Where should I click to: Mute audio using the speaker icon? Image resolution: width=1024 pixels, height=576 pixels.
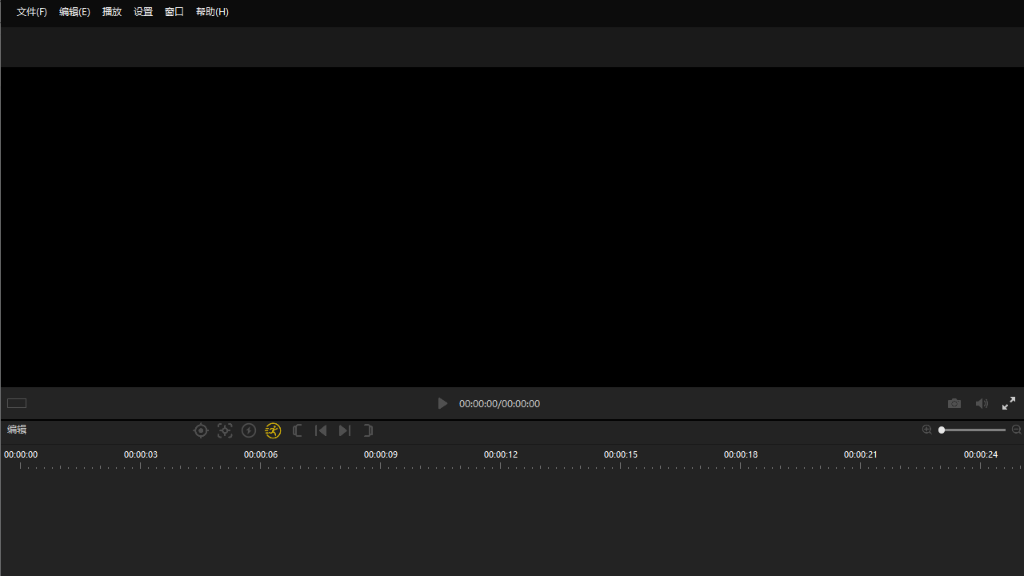(x=982, y=403)
